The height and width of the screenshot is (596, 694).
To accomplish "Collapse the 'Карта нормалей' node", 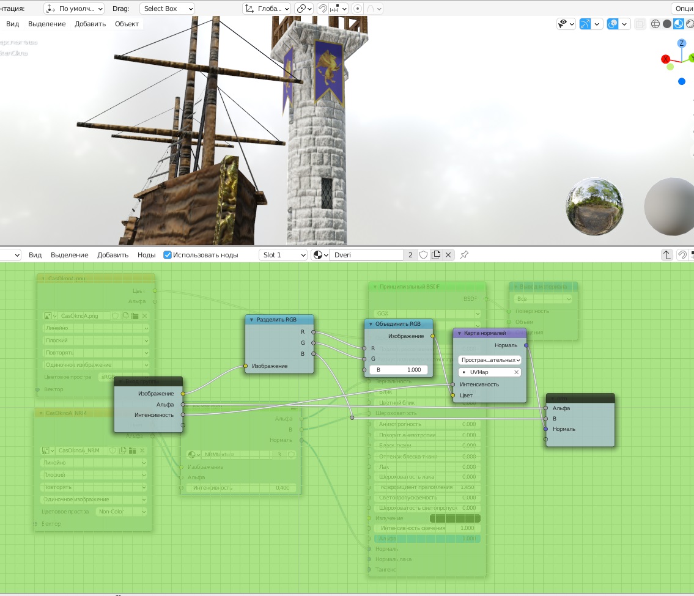I will (x=459, y=333).
